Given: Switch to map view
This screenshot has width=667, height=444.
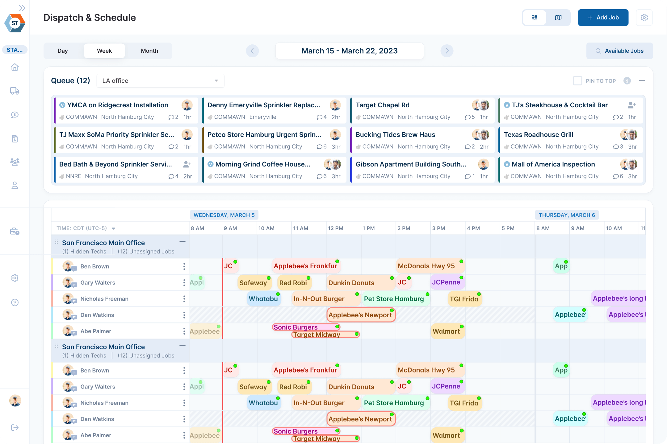Looking at the screenshot, I should click(x=558, y=18).
